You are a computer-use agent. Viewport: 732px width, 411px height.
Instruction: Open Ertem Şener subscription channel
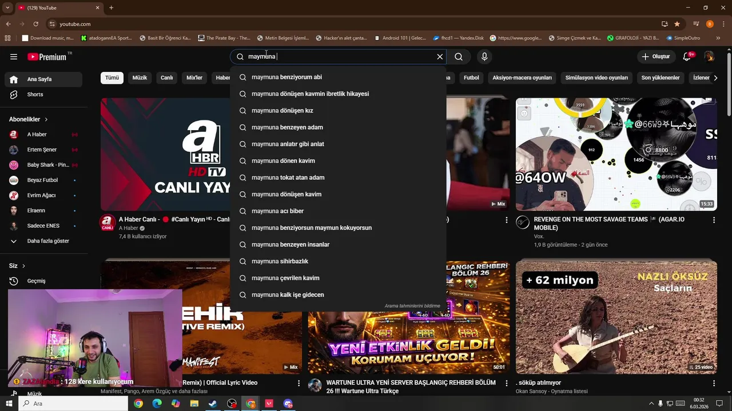click(43, 150)
